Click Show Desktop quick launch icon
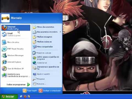The height and width of the screenshot is (99, 132). pos(21,97)
